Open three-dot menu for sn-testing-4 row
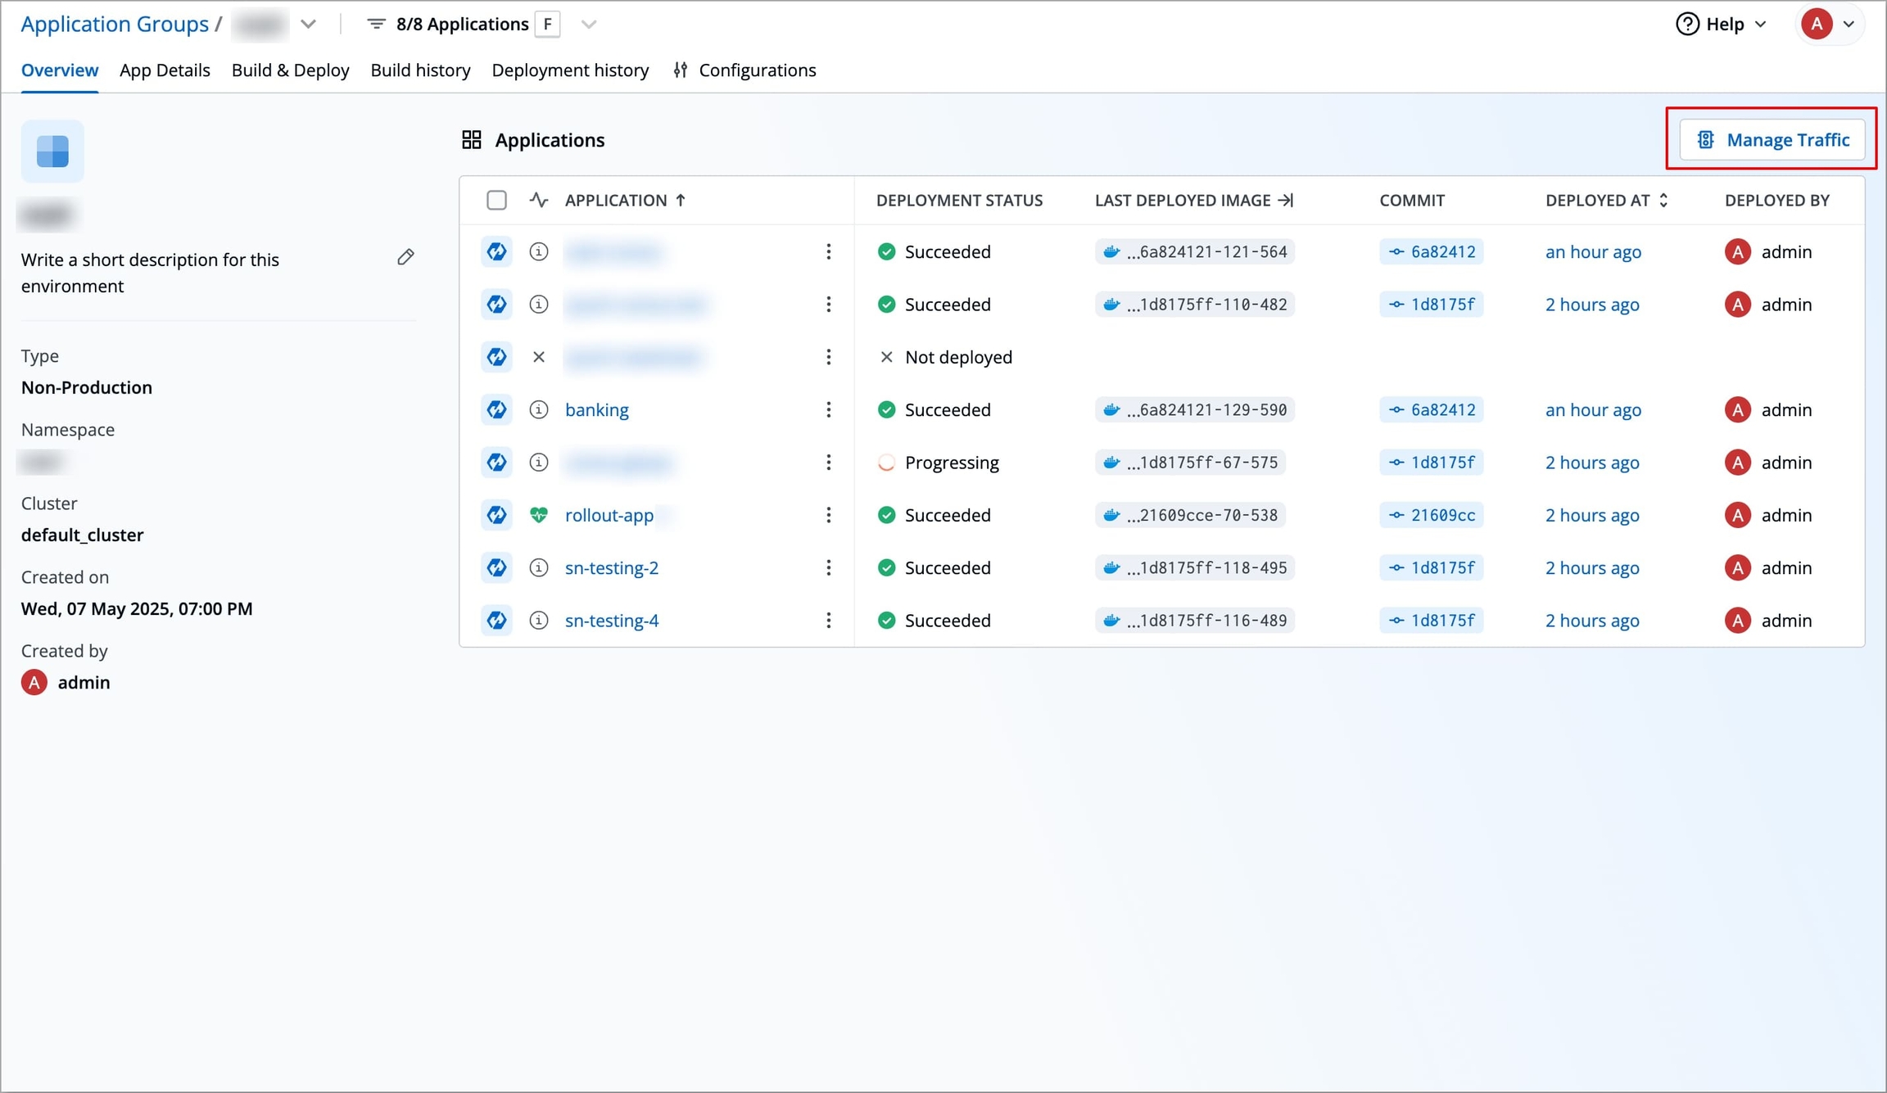The height and width of the screenshot is (1093, 1887). pyautogui.click(x=828, y=621)
